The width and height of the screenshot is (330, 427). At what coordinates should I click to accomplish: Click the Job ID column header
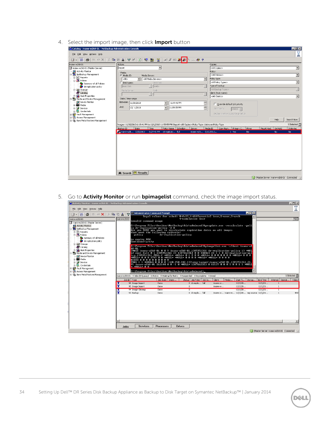pyautogui.click(x=124, y=280)
